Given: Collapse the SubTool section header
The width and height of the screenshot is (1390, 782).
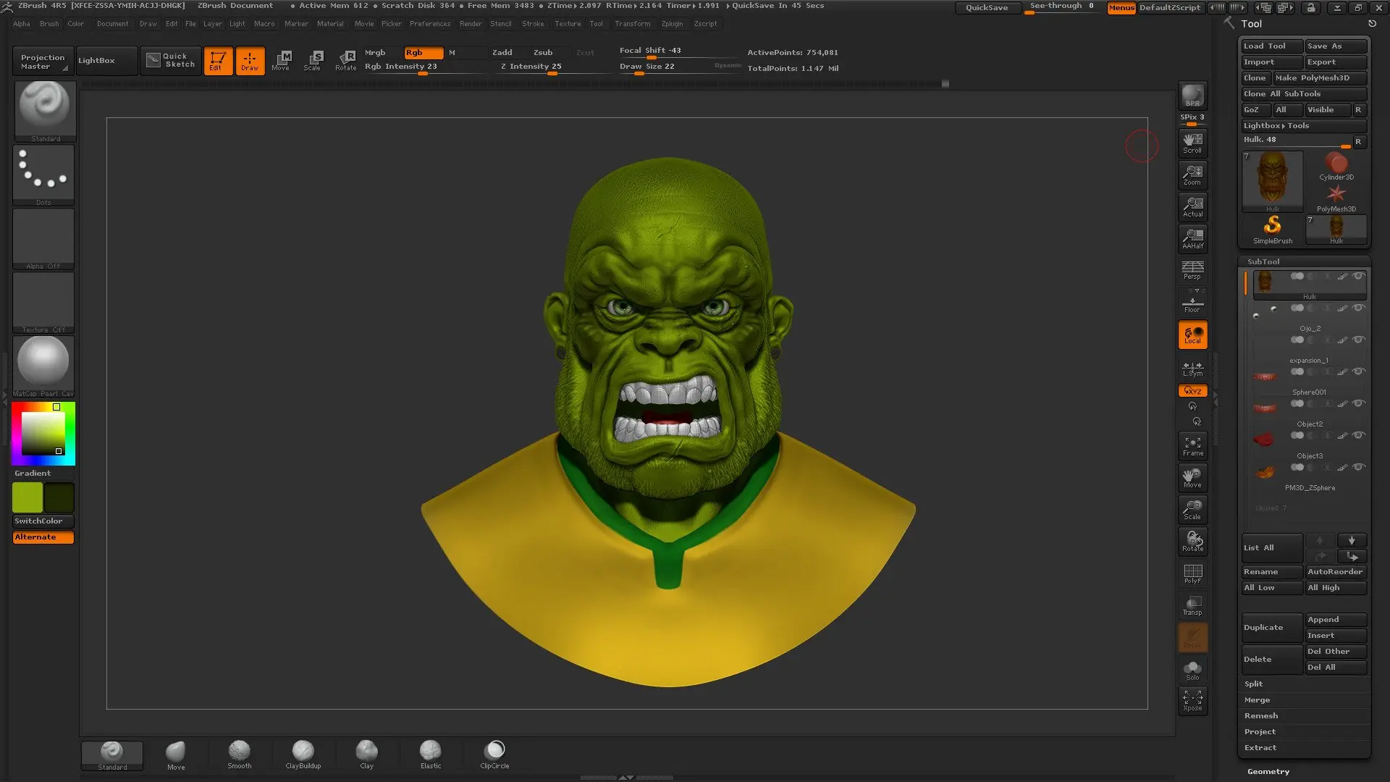Looking at the screenshot, I should pyautogui.click(x=1263, y=261).
